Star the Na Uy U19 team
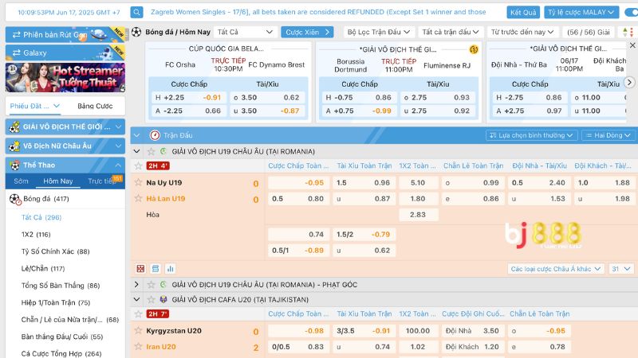638x358 pixels. pyautogui.click(x=138, y=183)
